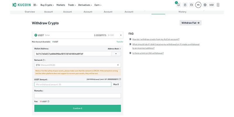Open 'How do I withdraw crypto' FAQ link

coord(156,39)
